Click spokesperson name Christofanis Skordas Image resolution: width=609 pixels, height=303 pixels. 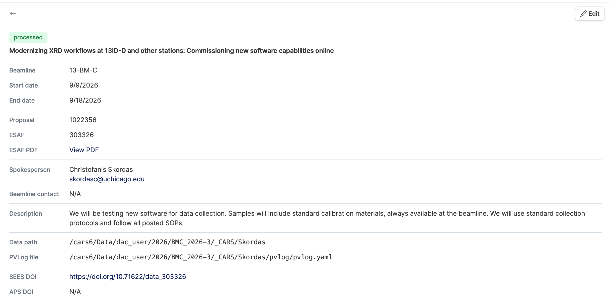coord(101,170)
